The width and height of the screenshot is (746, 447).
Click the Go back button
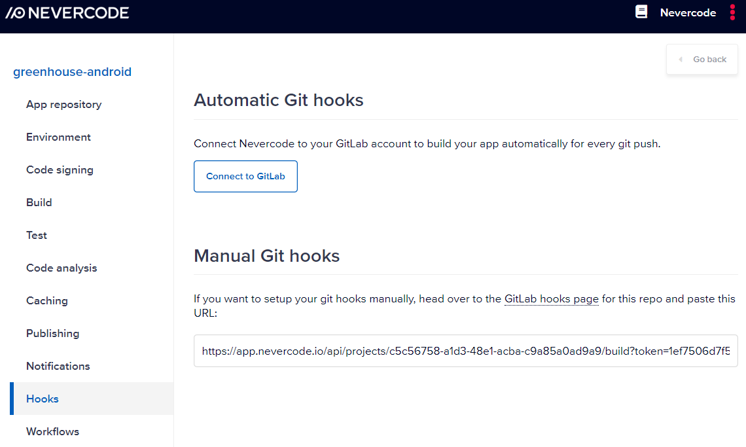(x=702, y=60)
